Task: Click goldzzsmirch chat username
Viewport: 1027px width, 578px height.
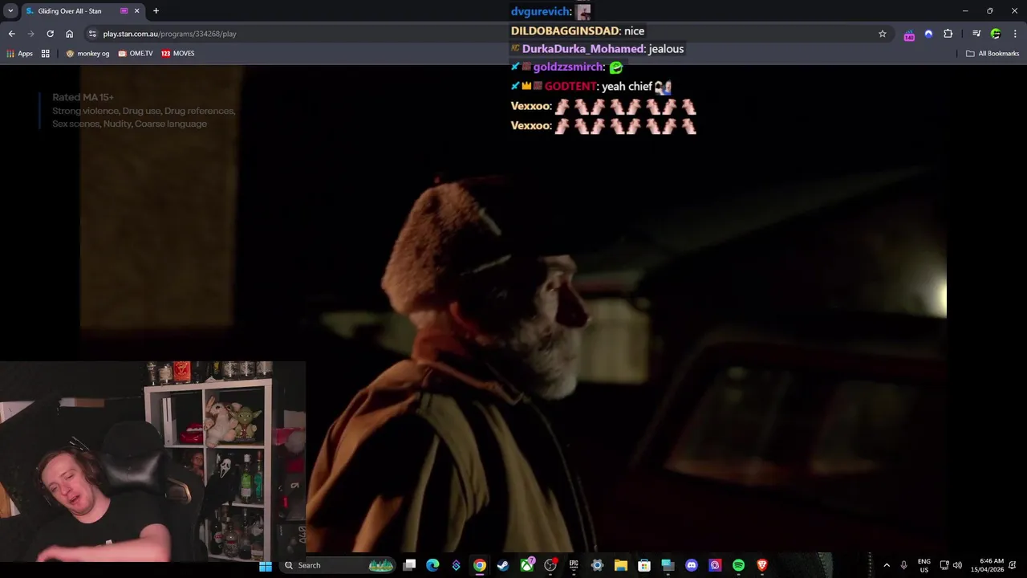Action: 567,67
